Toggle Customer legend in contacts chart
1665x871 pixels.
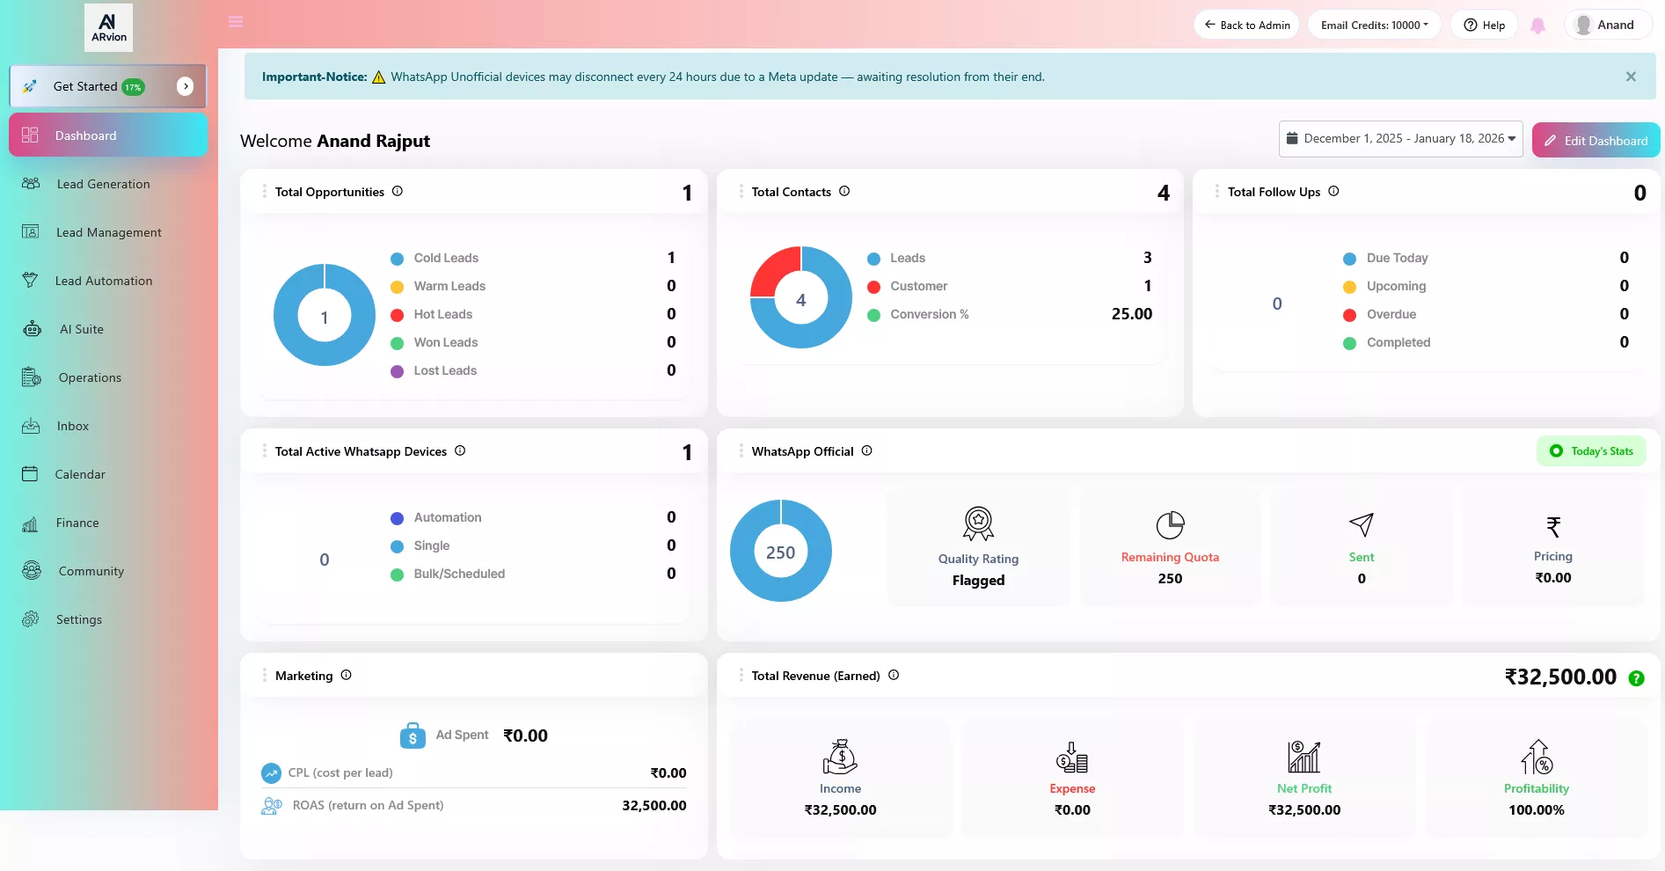coord(917,286)
